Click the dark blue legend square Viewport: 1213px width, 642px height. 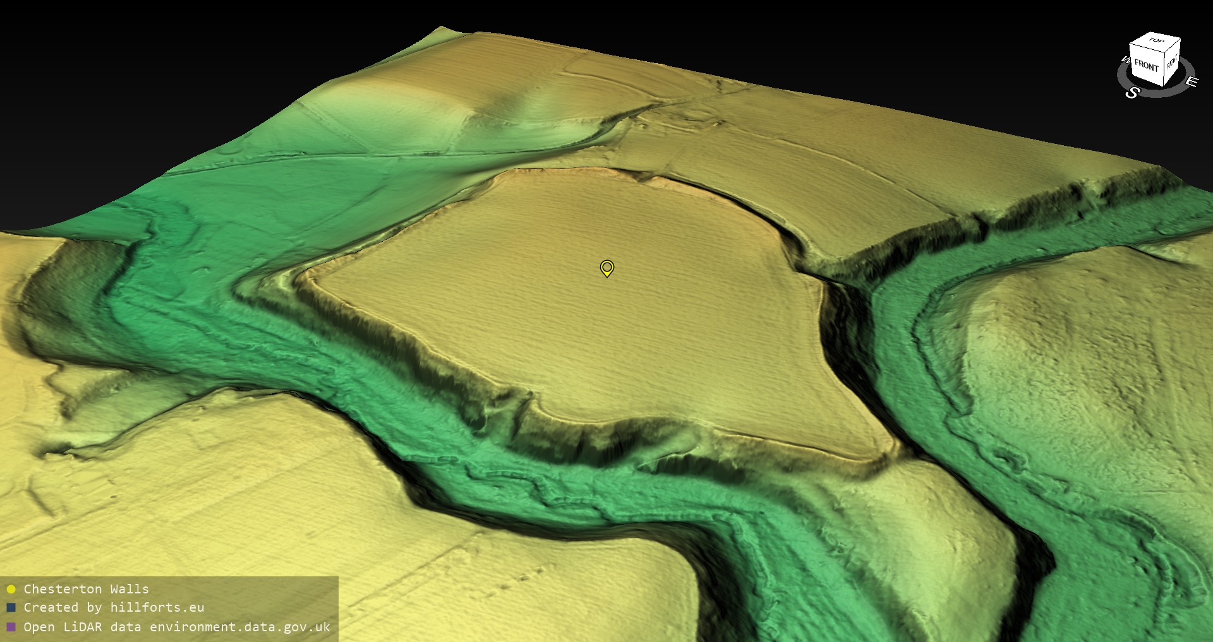(x=11, y=608)
